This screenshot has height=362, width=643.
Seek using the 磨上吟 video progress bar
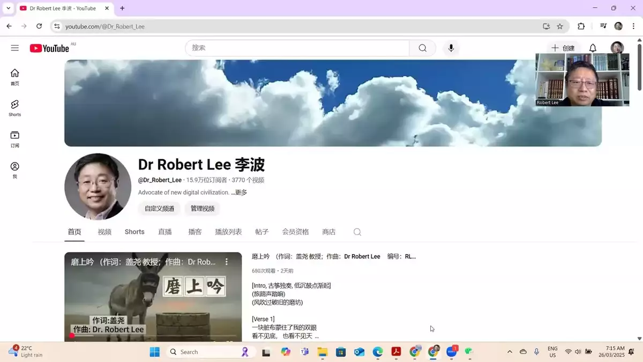pos(153,337)
